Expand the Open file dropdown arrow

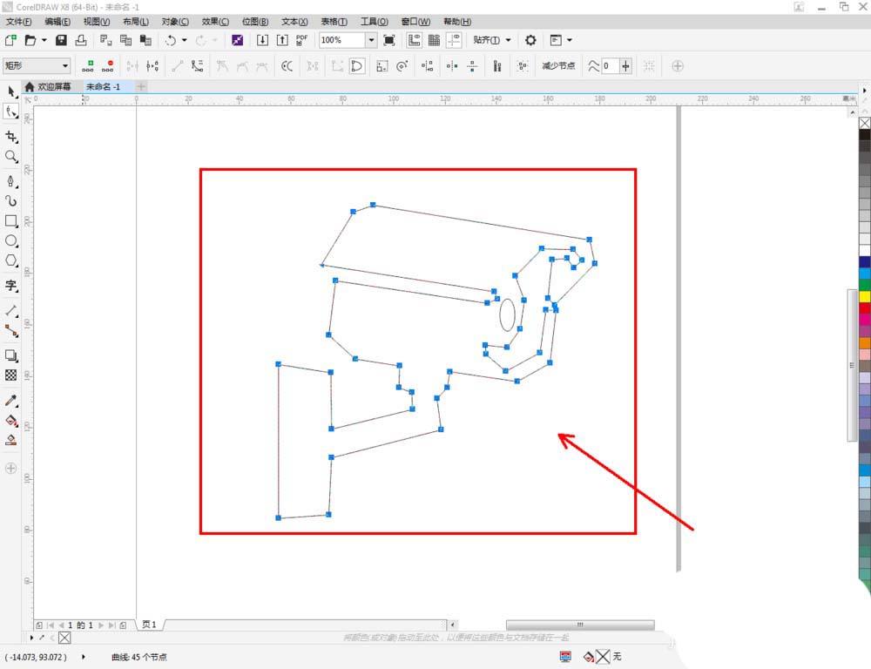tap(44, 40)
